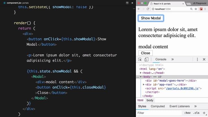
Task: Expand the app-root div node
Action: pyautogui.click(x=144, y=84)
